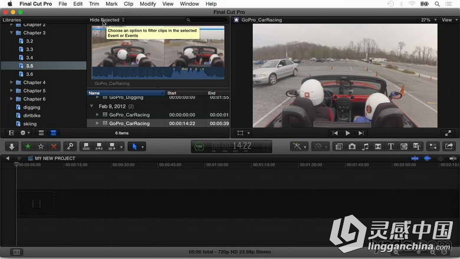Open the Clip menu
The width and height of the screenshot is (460, 259).
129,4
